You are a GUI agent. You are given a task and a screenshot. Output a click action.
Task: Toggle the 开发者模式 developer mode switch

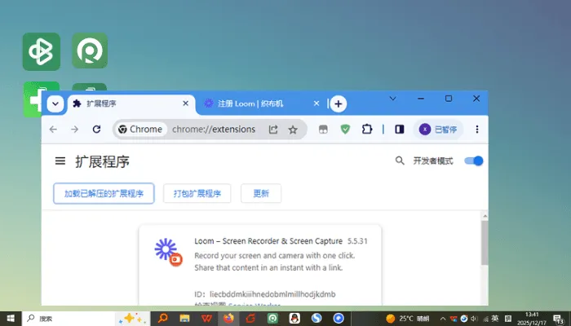[474, 161]
